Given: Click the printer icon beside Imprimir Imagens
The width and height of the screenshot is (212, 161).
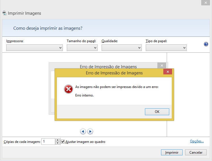Looking at the screenshot, I should tap(5, 13).
